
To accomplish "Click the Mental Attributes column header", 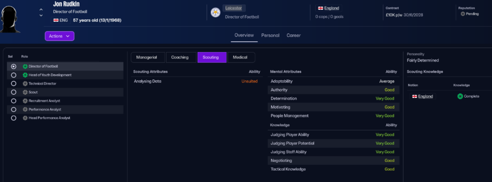I will click(285, 71).
